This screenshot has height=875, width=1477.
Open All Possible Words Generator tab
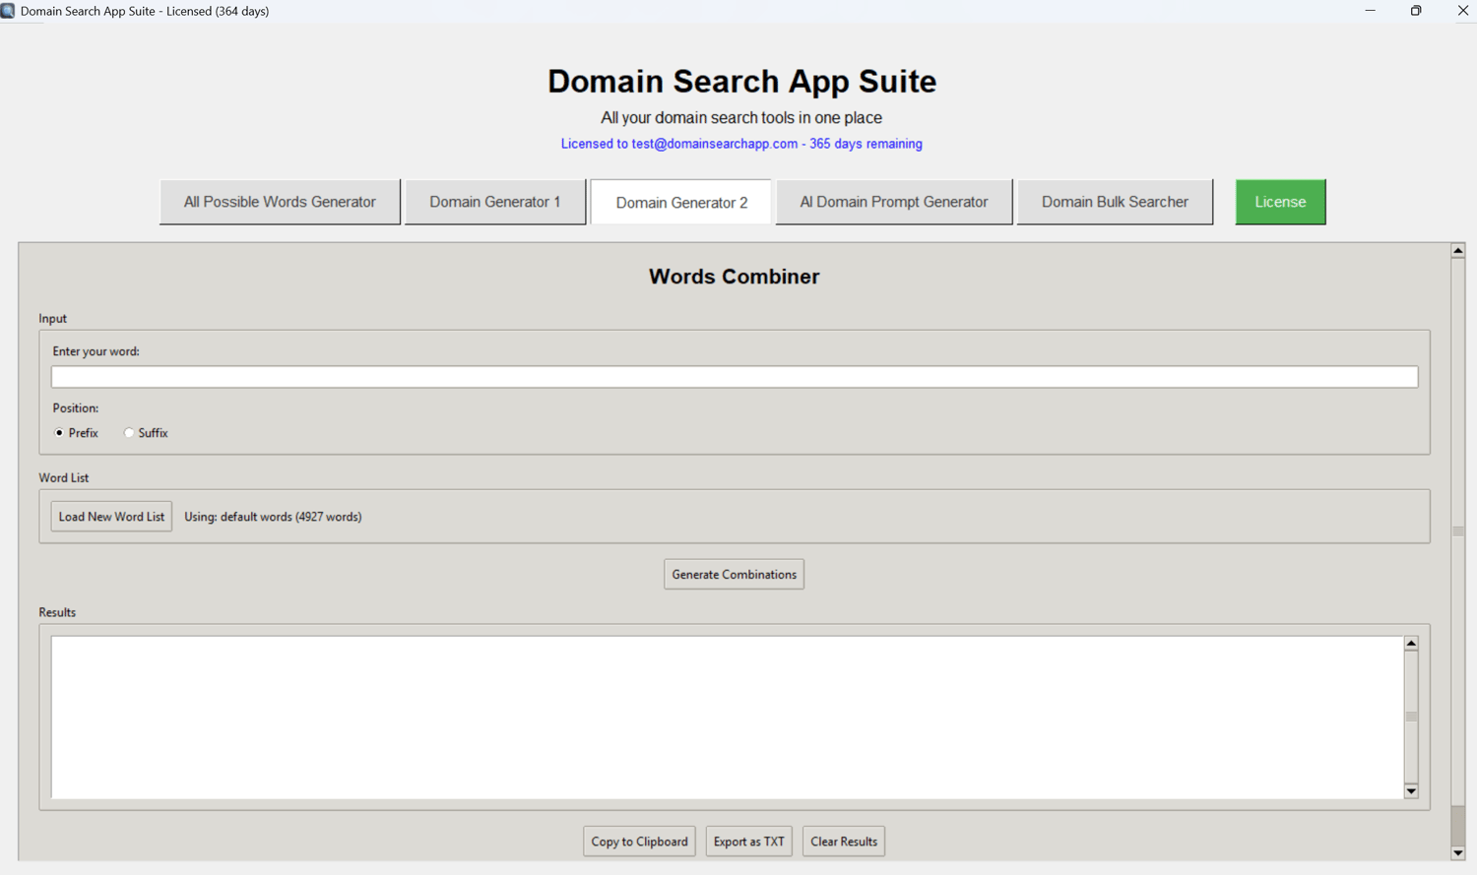[x=280, y=202]
